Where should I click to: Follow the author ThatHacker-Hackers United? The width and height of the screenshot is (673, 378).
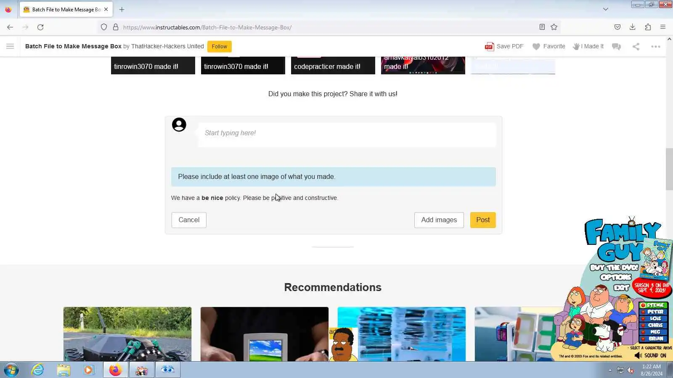pos(220,47)
